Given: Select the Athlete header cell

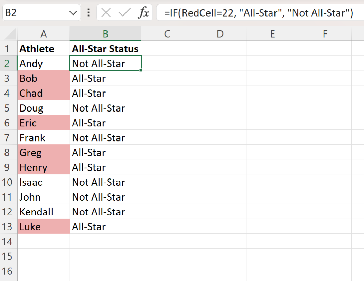Looking at the screenshot, I should click(44, 49).
